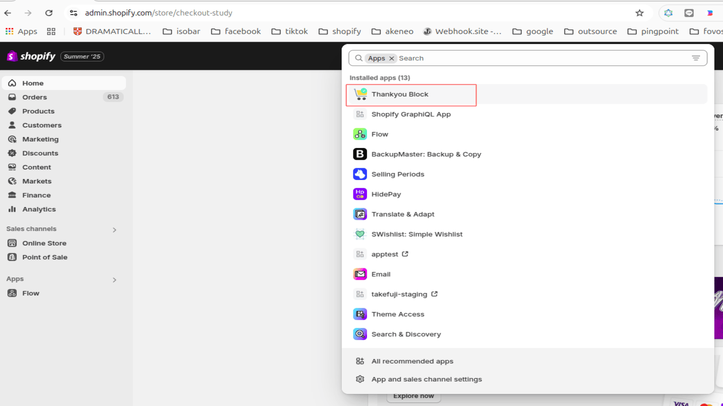
Task: Click the All recommended apps grid icon
Action: pyautogui.click(x=360, y=361)
